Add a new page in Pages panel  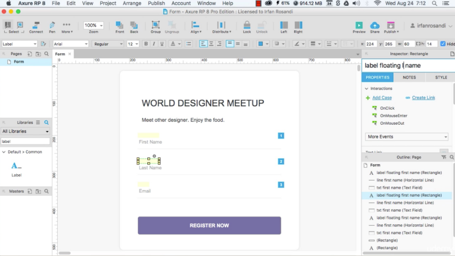pyautogui.click(x=30, y=54)
